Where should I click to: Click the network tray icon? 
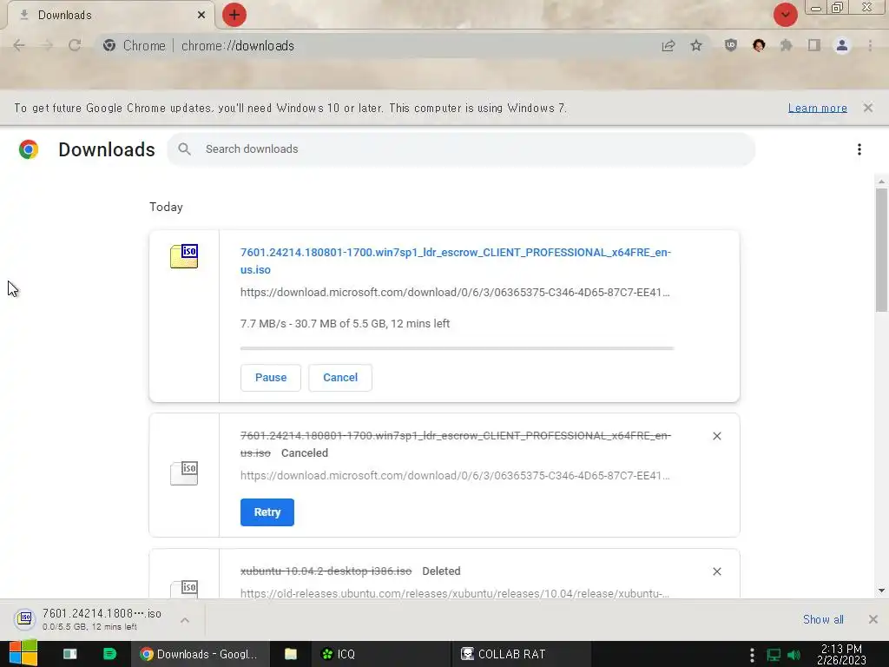tap(774, 655)
